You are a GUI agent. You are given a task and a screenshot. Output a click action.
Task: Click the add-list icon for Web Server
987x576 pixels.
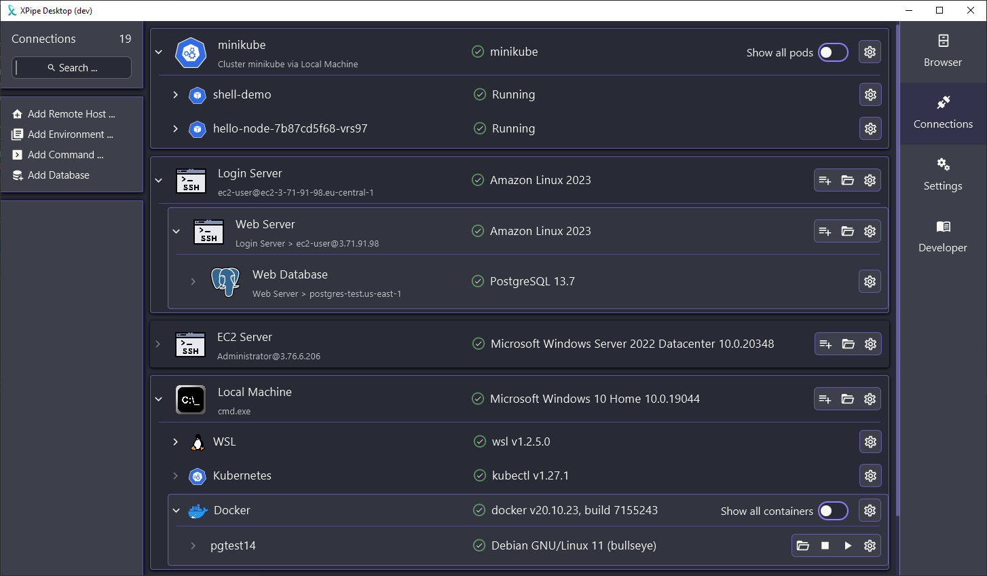point(825,231)
